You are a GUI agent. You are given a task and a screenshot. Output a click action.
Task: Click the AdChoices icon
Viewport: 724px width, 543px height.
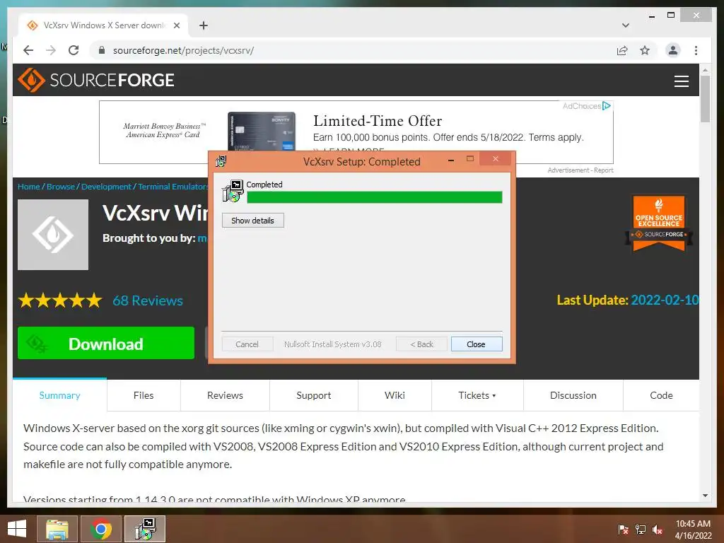[x=607, y=106]
